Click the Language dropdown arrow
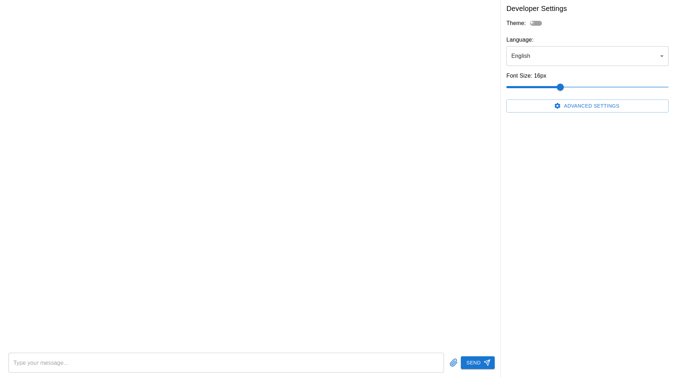677x381 pixels. pos(661,56)
